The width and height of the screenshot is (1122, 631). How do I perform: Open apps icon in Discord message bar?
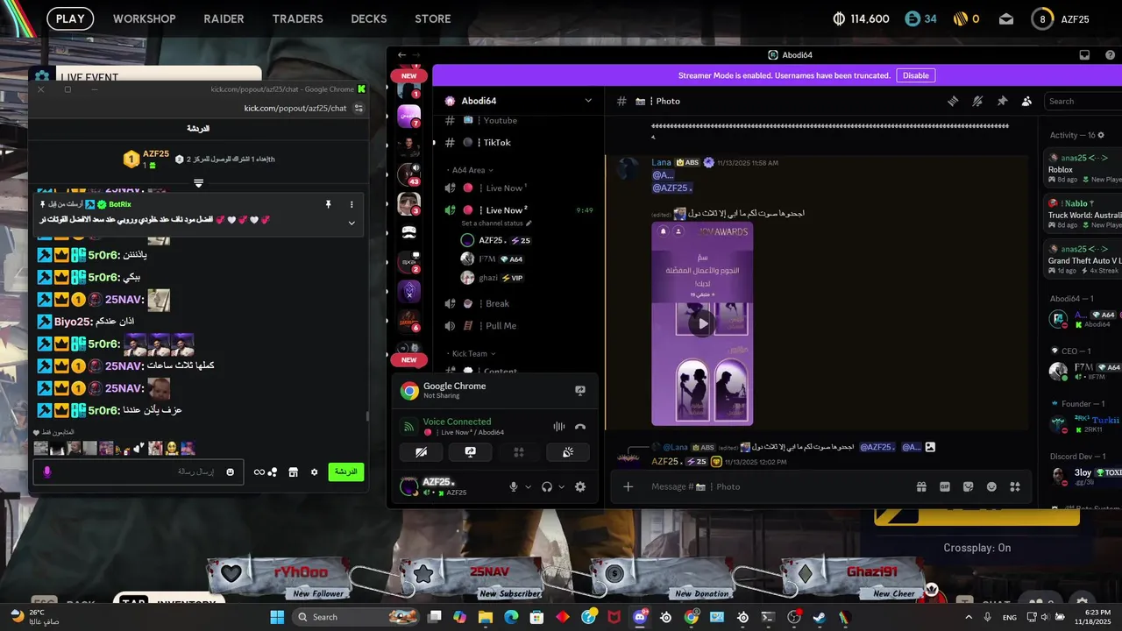click(1015, 486)
